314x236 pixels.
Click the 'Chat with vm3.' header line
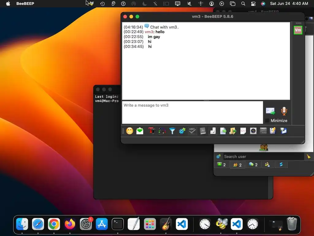click(164, 27)
